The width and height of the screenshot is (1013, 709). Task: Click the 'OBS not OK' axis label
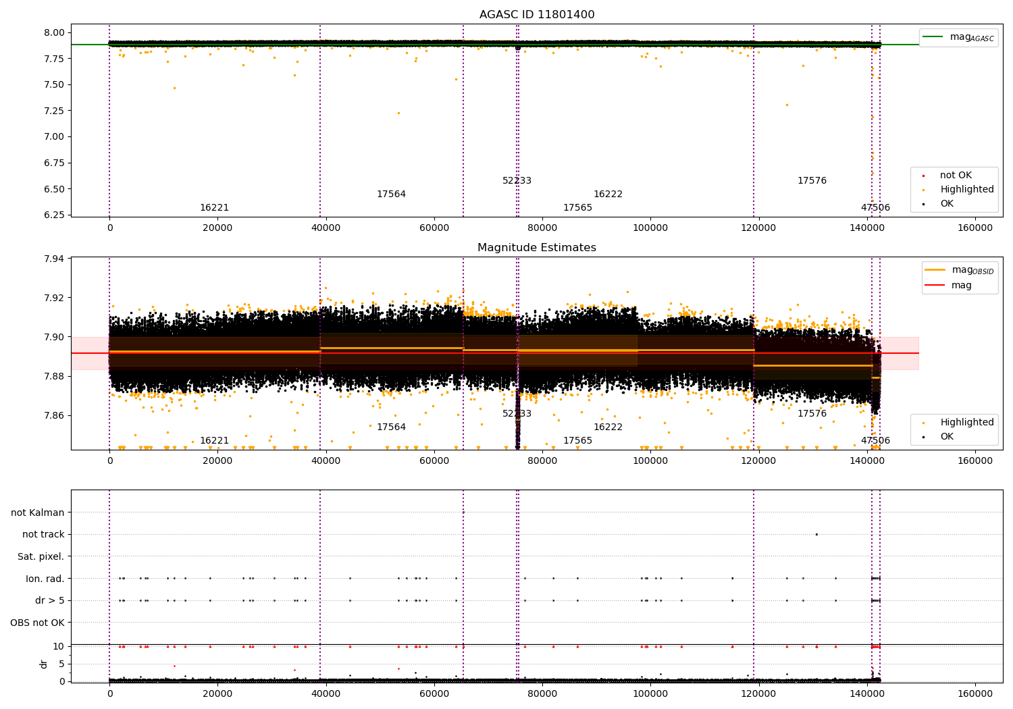(38, 623)
